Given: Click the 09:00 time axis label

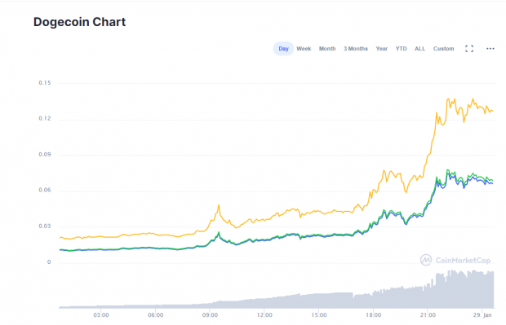Looking at the screenshot, I should tap(210, 315).
